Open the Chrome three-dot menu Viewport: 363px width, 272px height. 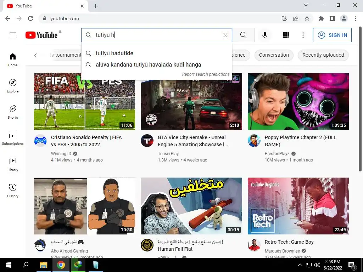[x=355, y=18]
